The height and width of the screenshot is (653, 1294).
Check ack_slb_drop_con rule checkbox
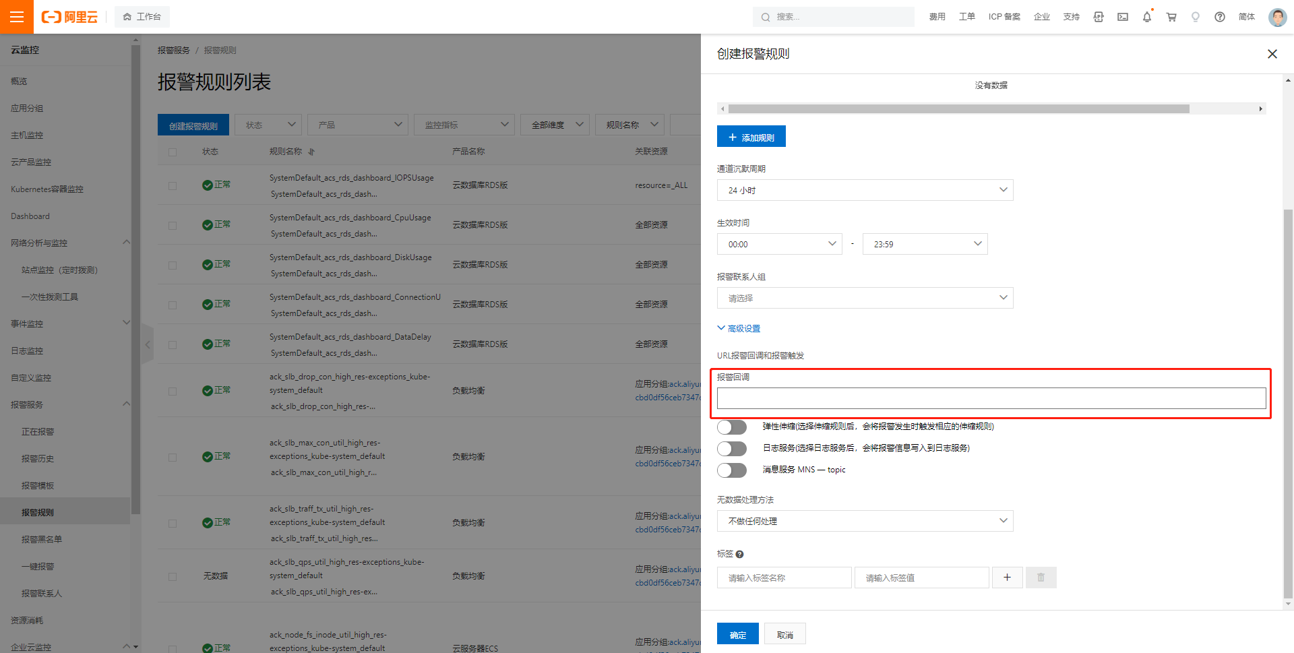click(x=173, y=391)
